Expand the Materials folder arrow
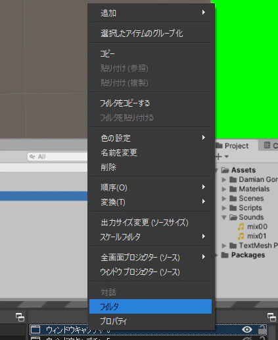 [x=224, y=189]
